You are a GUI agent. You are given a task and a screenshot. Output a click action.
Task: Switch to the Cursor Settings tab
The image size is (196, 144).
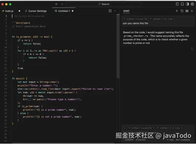click(36, 11)
